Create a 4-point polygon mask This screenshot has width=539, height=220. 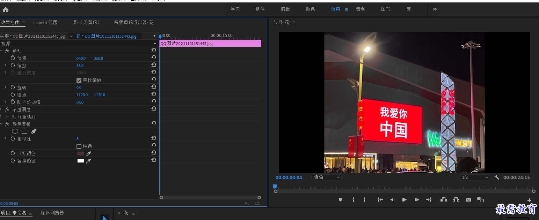(24, 131)
